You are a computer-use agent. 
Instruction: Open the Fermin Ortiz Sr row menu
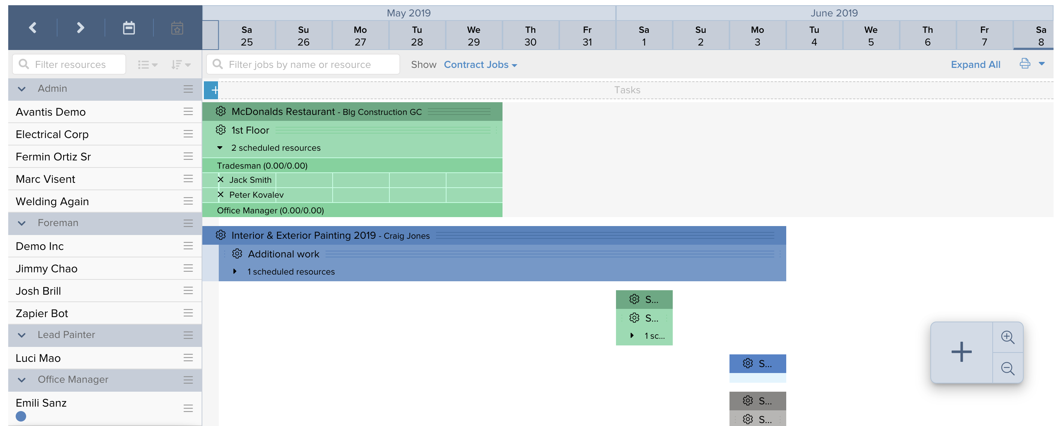(x=188, y=156)
